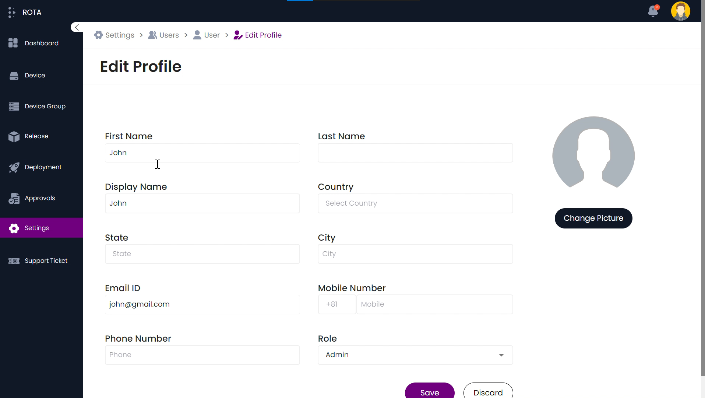Screen dimensions: 705x398
Task: Click the ROTA logo icon
Action: (x=11, y=12)
